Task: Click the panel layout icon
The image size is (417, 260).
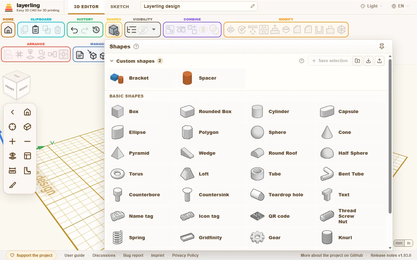Action: (x=27, y=156)
